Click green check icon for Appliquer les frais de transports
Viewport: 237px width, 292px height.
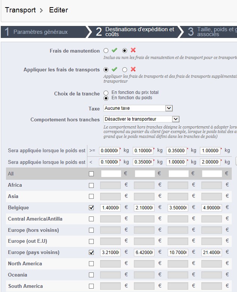click(x=114, y=70)
